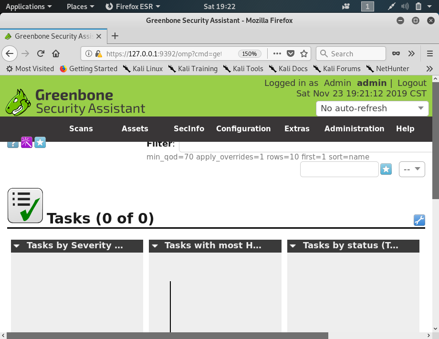Open the task wizard purple icon
This screenshot has width=439, height=339.
[x=27, y=142]
